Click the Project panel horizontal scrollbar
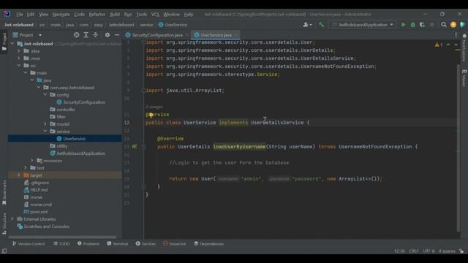The width and height of the screenshot is (468, 263). click(x=62, y=237)
